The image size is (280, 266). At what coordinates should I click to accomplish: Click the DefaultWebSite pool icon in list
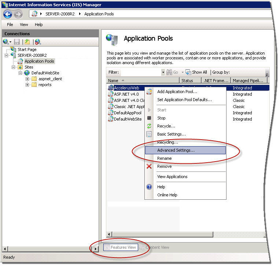111,119
